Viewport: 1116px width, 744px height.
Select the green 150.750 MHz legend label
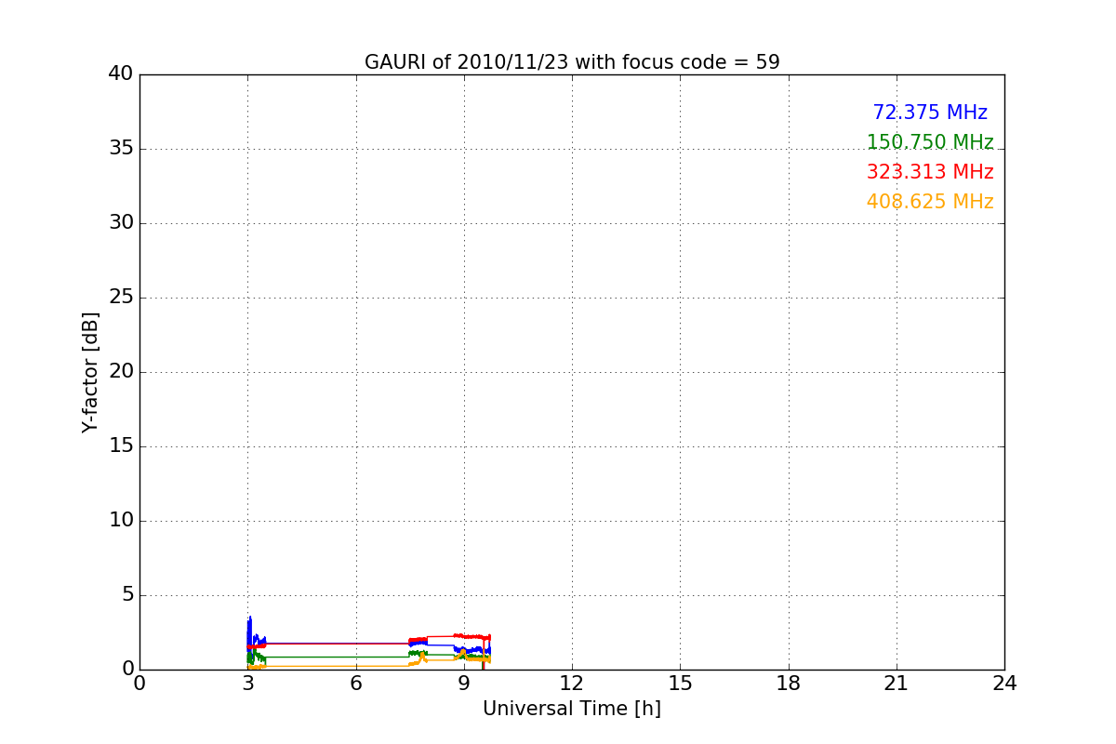(x=930, y=142)
